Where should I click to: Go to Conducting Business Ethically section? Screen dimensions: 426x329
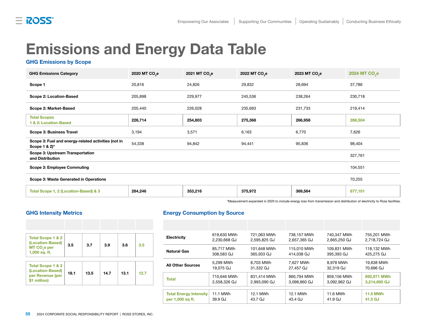[374, 22]
